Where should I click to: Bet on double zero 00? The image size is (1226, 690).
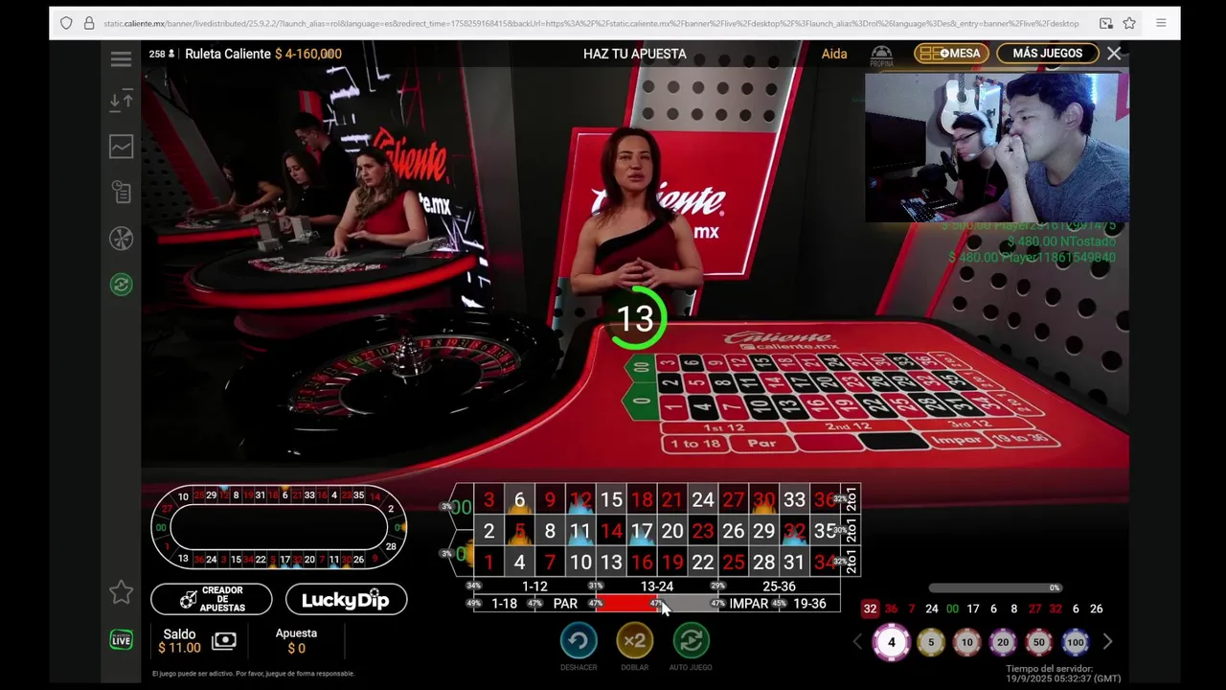pyautogui.click(x=461, y=508)
